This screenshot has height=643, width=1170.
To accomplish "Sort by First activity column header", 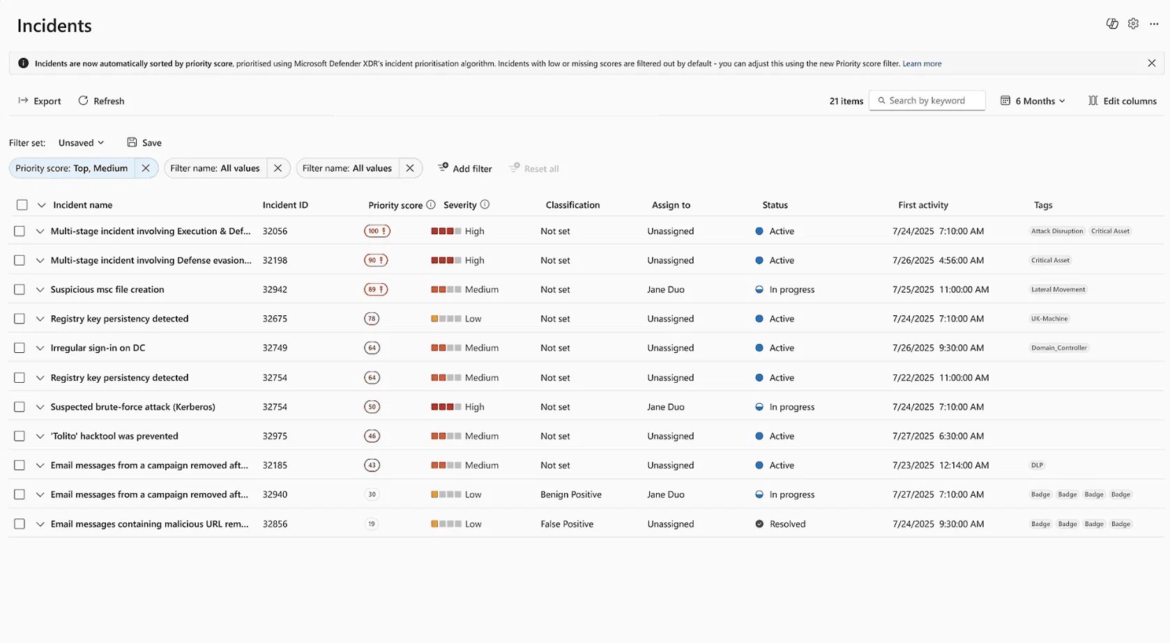I will pos(923,205).
